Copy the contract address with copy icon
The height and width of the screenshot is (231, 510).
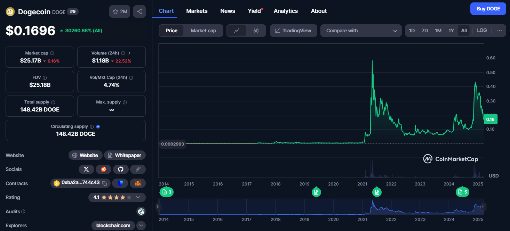pos(104,183)
